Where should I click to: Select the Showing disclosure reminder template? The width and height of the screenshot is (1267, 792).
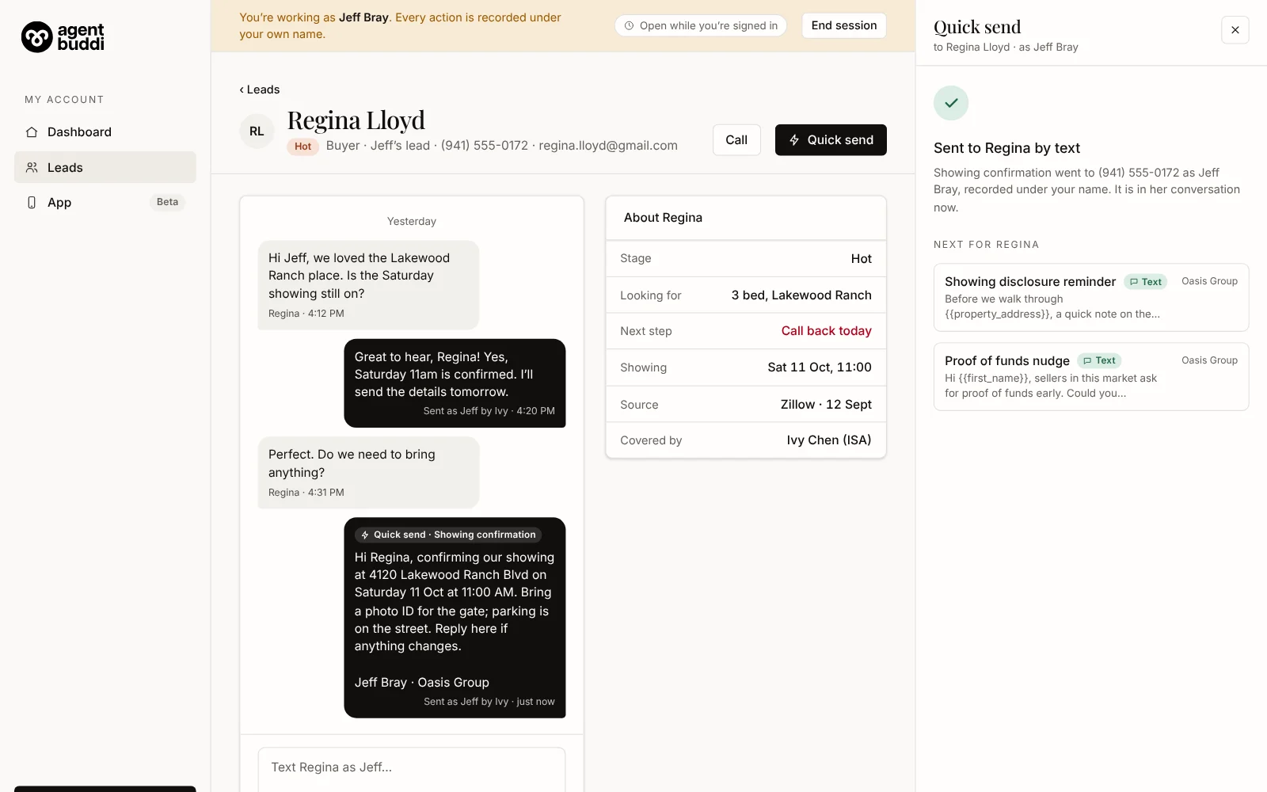1091,298
